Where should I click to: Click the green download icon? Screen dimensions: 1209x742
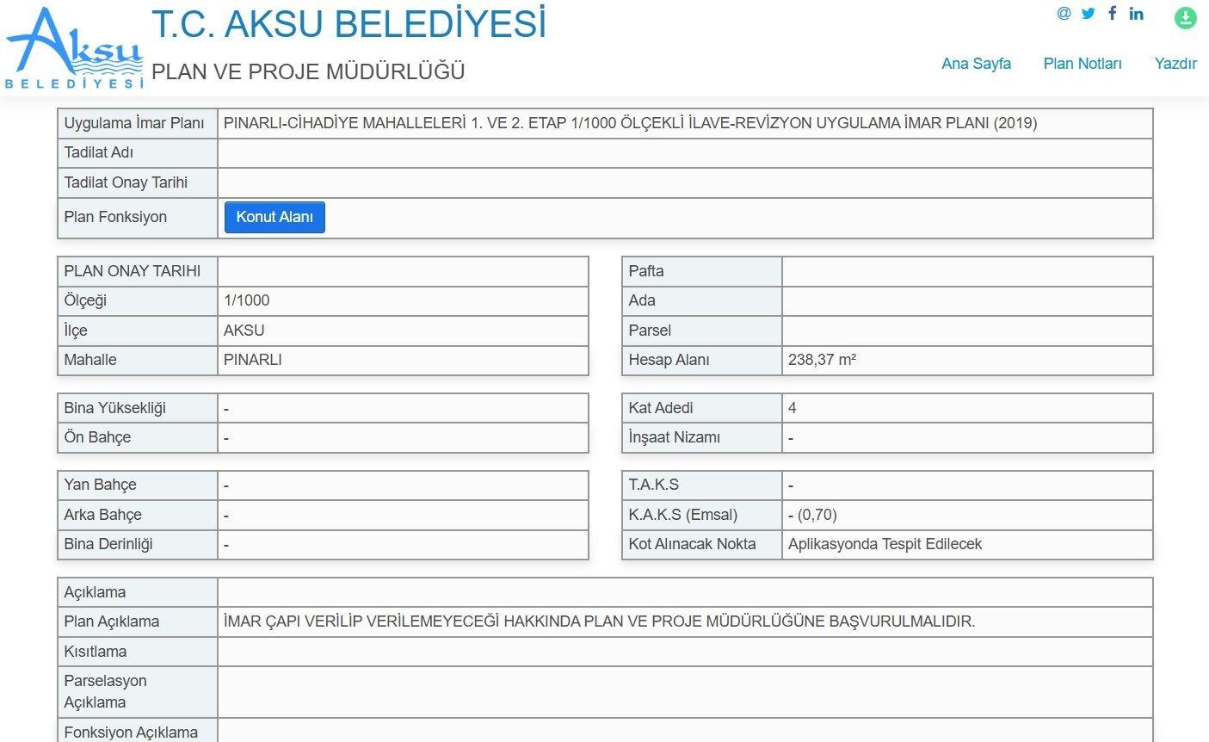pos(1186,18)
